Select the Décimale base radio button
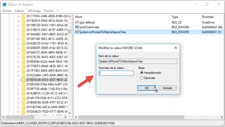This screenshot has width=225, height=127. [142, 78]
